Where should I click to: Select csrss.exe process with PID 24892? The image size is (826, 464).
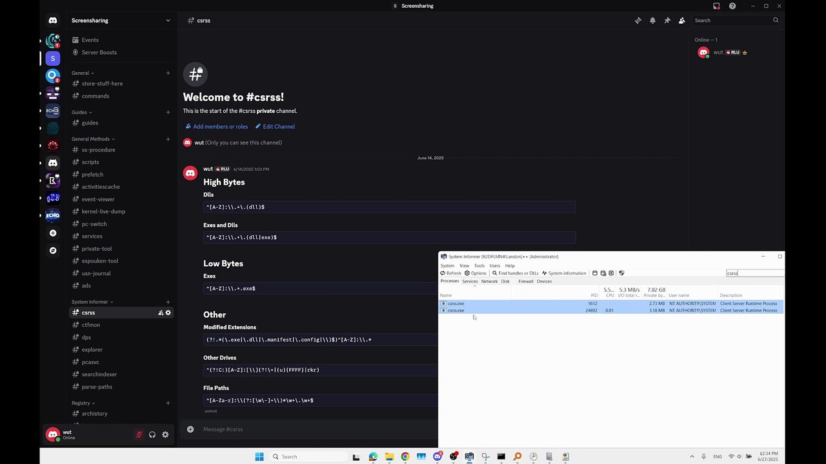(x=611, y=311)
